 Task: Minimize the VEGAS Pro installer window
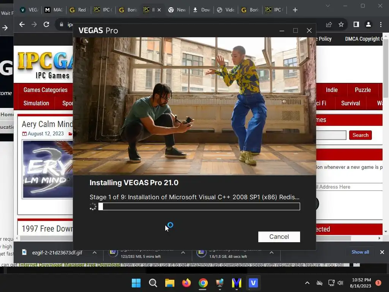282,30
